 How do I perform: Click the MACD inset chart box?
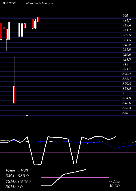(75, 177)
